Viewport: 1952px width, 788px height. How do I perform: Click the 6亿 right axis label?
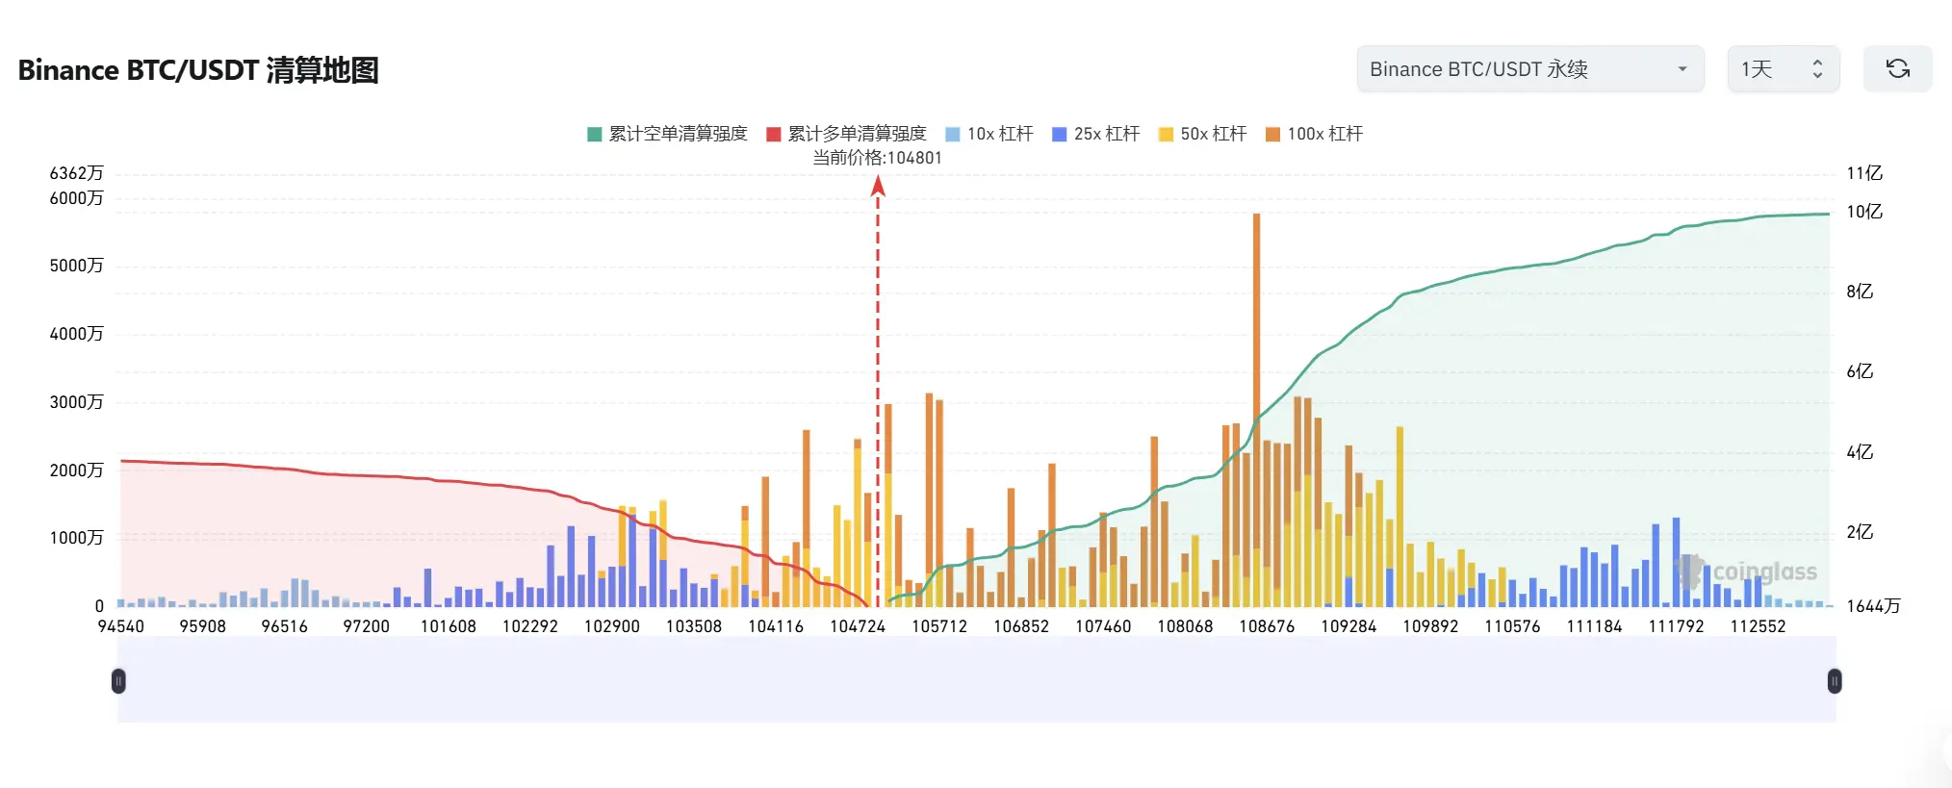(1860, 371)
